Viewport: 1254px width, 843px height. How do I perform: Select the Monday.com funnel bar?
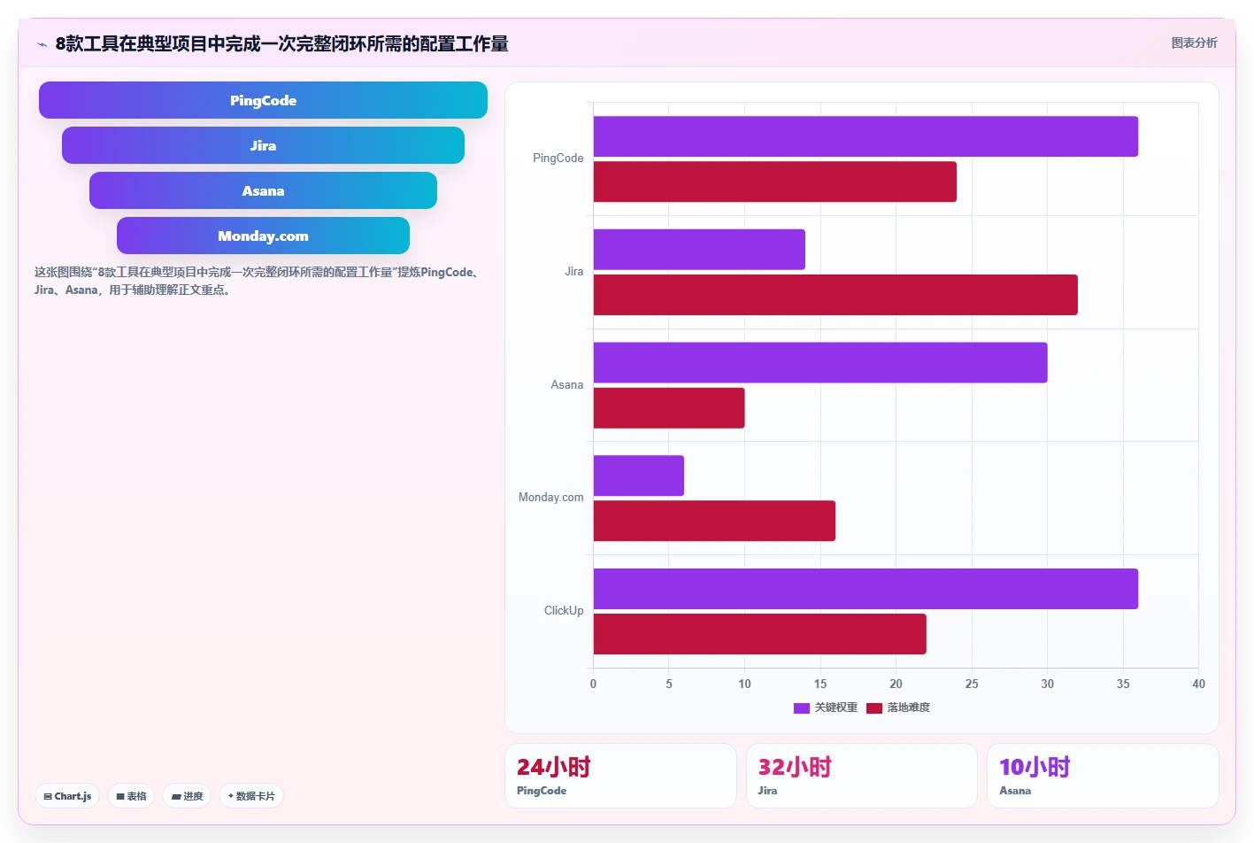click(x=263, y=236)
